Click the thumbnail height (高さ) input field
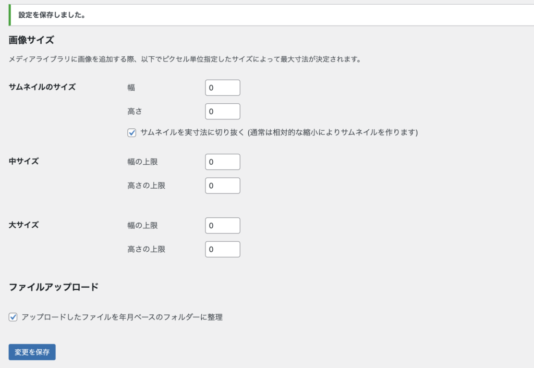This screenshot has width=534, height=368. coord(223,112)
